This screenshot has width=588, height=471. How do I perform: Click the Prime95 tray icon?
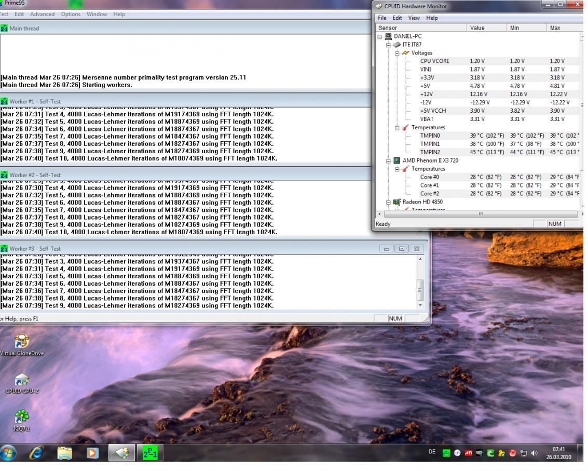click(446, 453)
